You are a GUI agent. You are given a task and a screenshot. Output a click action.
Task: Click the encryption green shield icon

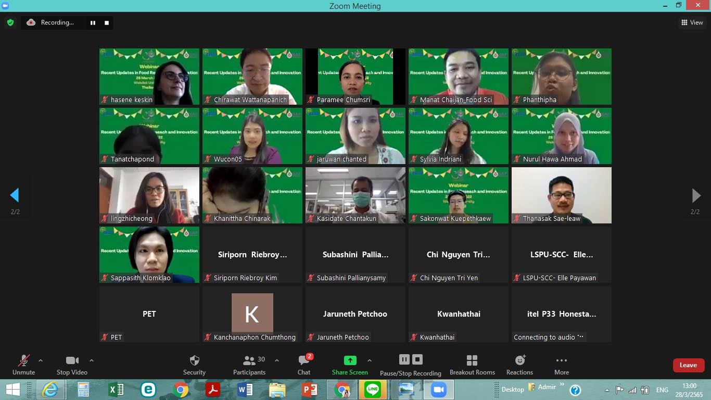point(10,22)
